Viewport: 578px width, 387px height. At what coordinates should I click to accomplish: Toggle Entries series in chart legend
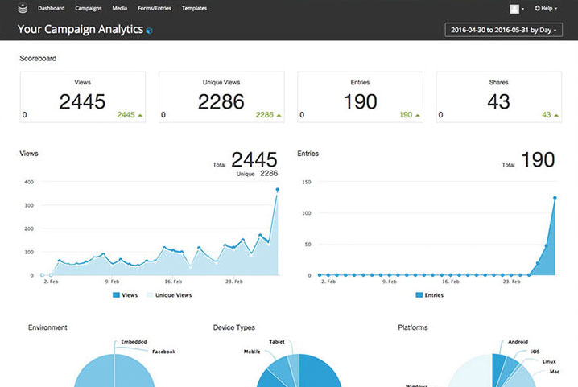point(429,295)
